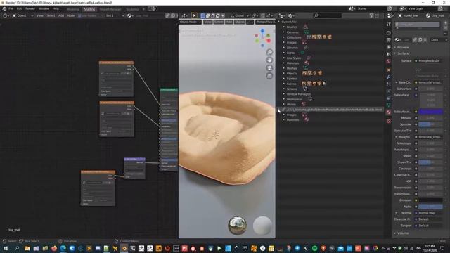Switch to the Shading workspace tab

click(89, 9)
